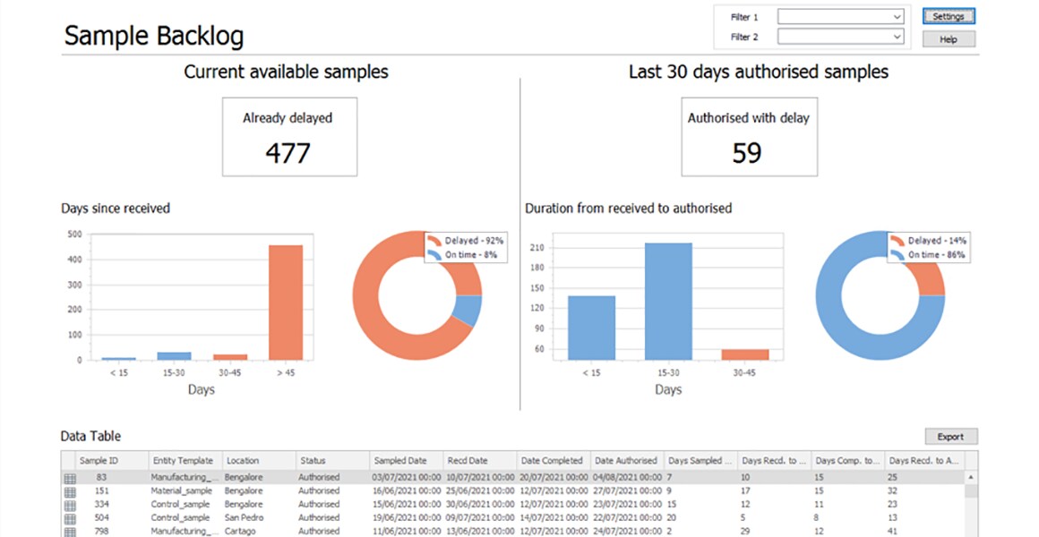Open the Filter 1 dropdown
The image size is (1039, 537).
pos(898,16)
